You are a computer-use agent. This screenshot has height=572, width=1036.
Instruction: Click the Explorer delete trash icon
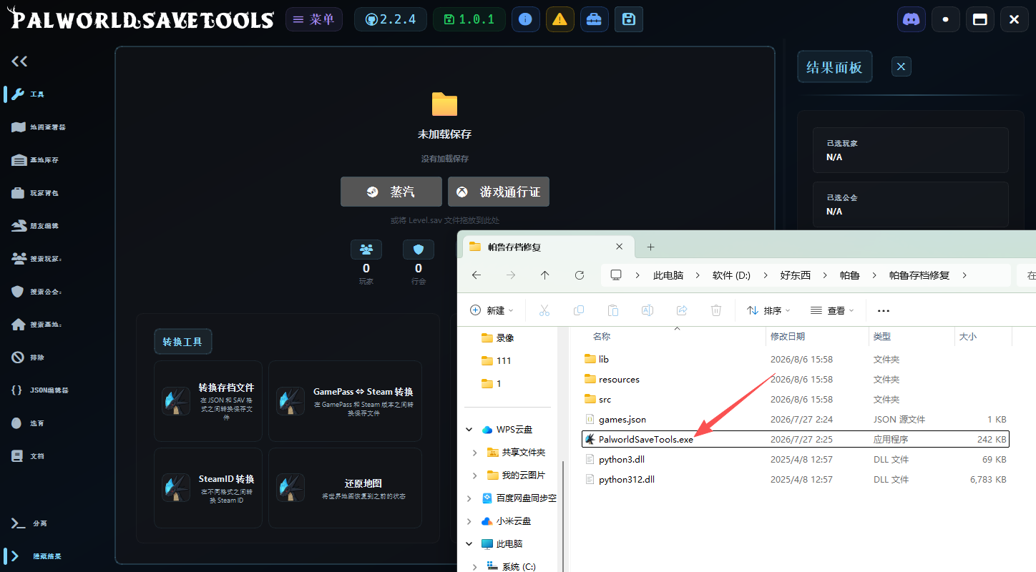[x=716, y=310]
